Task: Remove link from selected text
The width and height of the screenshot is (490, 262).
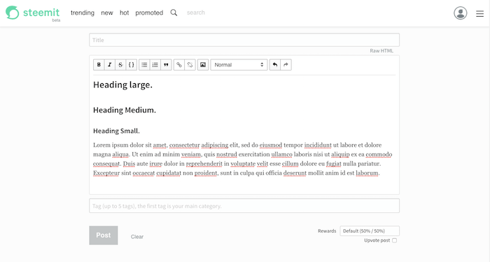Action: coord(190,65)
